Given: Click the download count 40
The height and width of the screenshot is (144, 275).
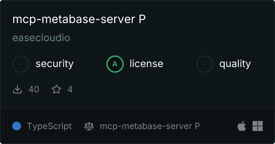Looking at the screenshot, I should pos(34,89).
